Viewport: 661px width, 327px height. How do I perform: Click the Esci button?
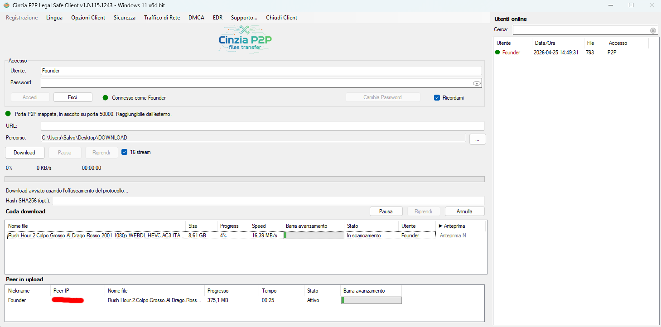coord(73,97)
